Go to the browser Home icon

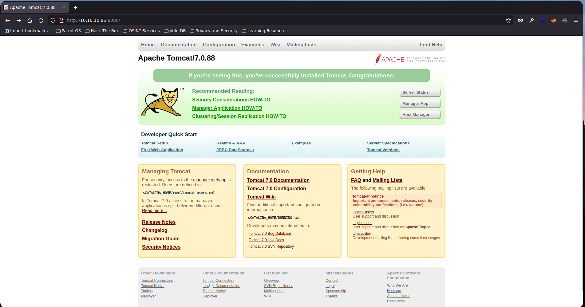[x=30, y=20]
